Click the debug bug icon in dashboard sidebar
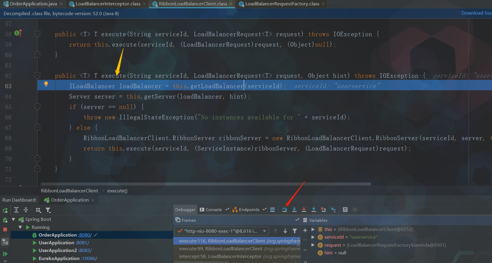Screen dimensions: 492x263 tap(5, 220)
